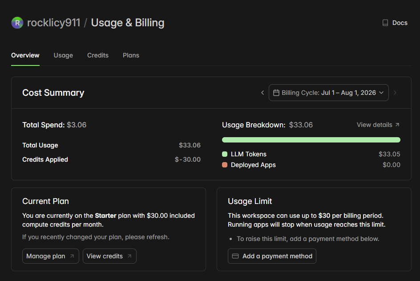Click the LLM Tokens $33.05 amount
This screenshot has width=420, height=281.
[x=389, y=154]
